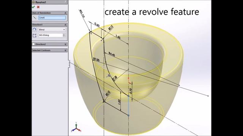Collapse the Direction1 section

tap(65, 25)
